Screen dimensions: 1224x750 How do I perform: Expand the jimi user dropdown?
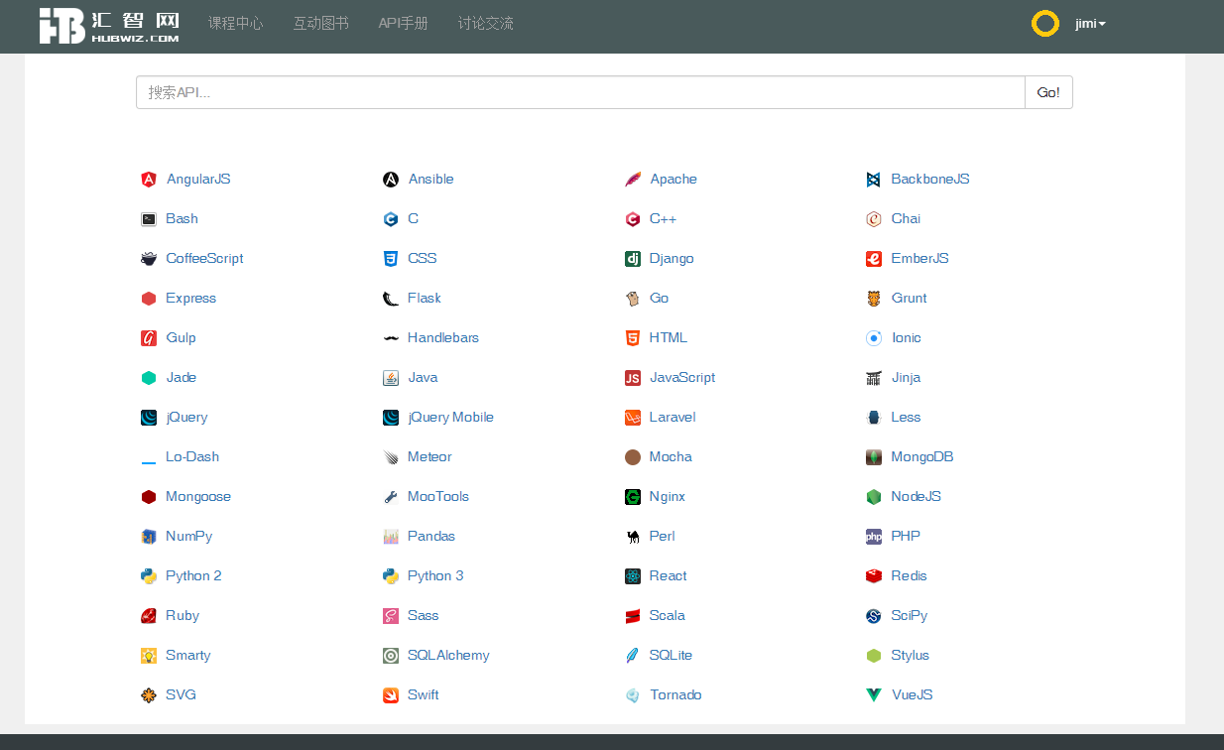coord(1090,24)
